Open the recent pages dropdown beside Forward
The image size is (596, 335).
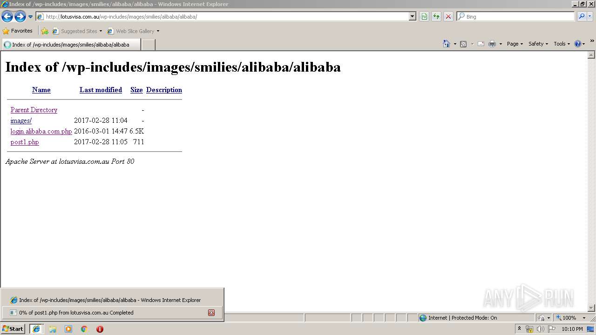click(30, 17)
